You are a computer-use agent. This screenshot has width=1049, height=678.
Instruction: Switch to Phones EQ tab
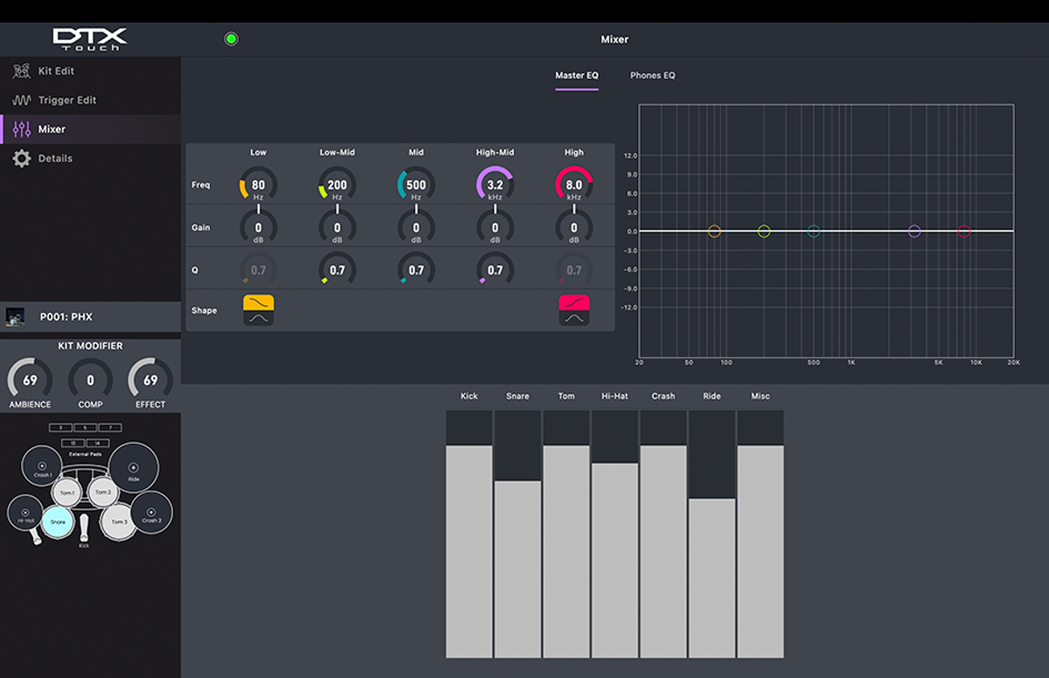click(652, 76)
